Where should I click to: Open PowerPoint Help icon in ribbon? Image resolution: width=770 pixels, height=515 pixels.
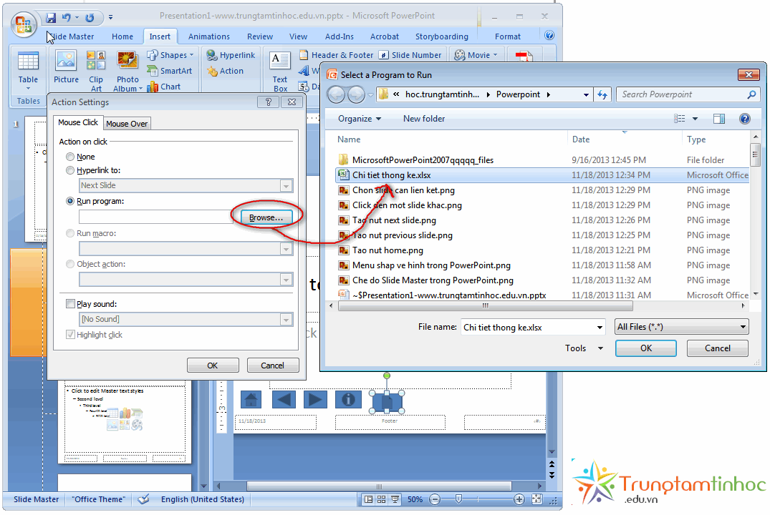coord(549,35)
